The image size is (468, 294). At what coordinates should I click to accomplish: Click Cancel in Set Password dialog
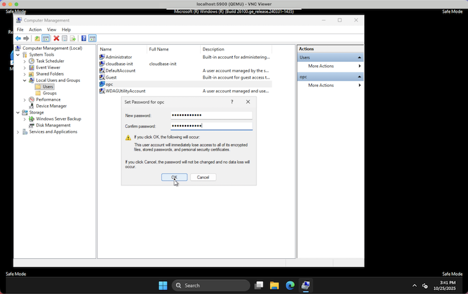click(x=203, y=177)
